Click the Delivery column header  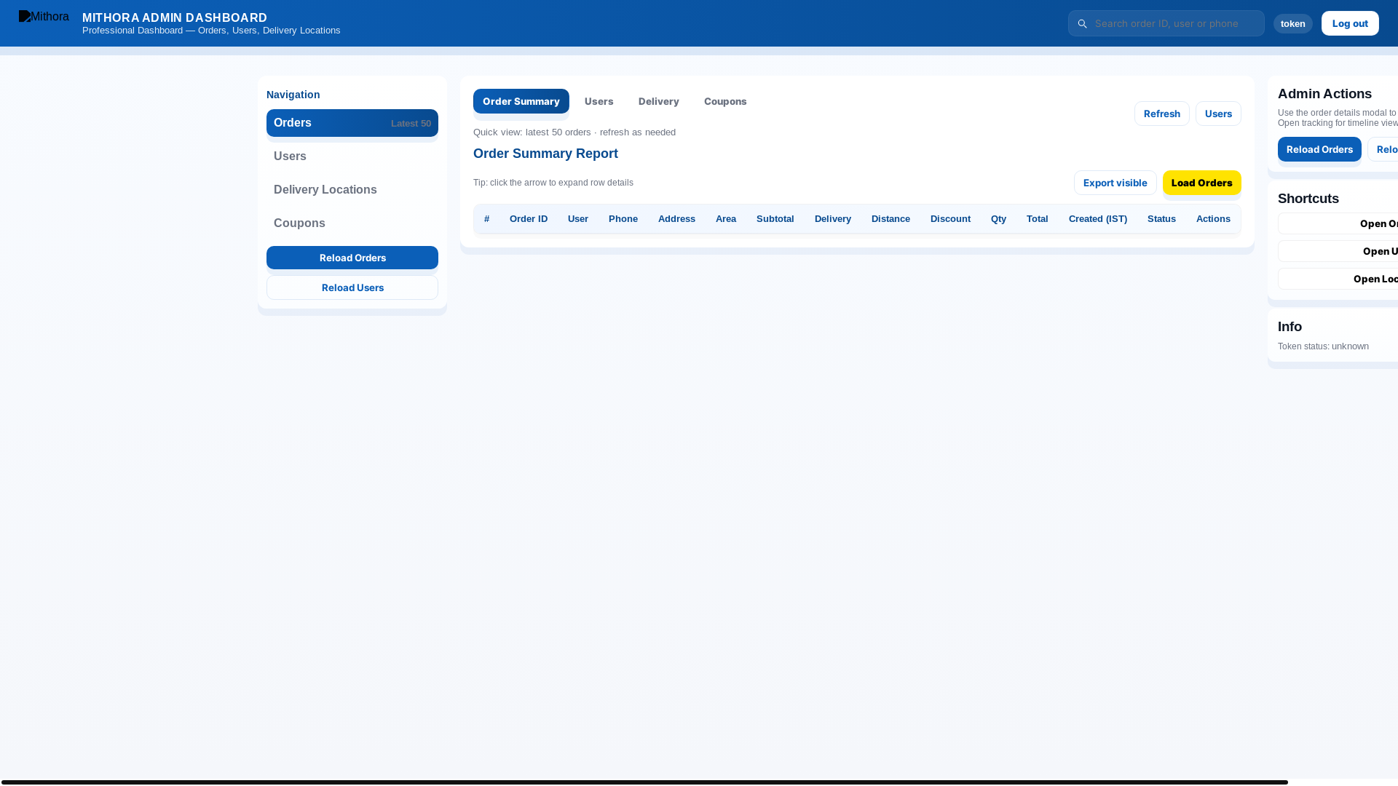point(833,219)
